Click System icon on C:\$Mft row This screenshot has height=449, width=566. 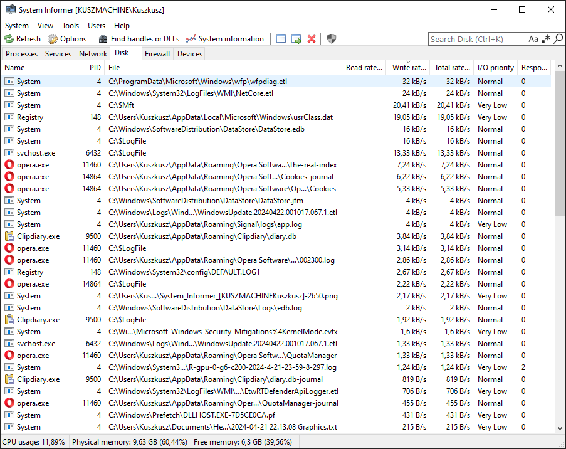tap(9, 105)
